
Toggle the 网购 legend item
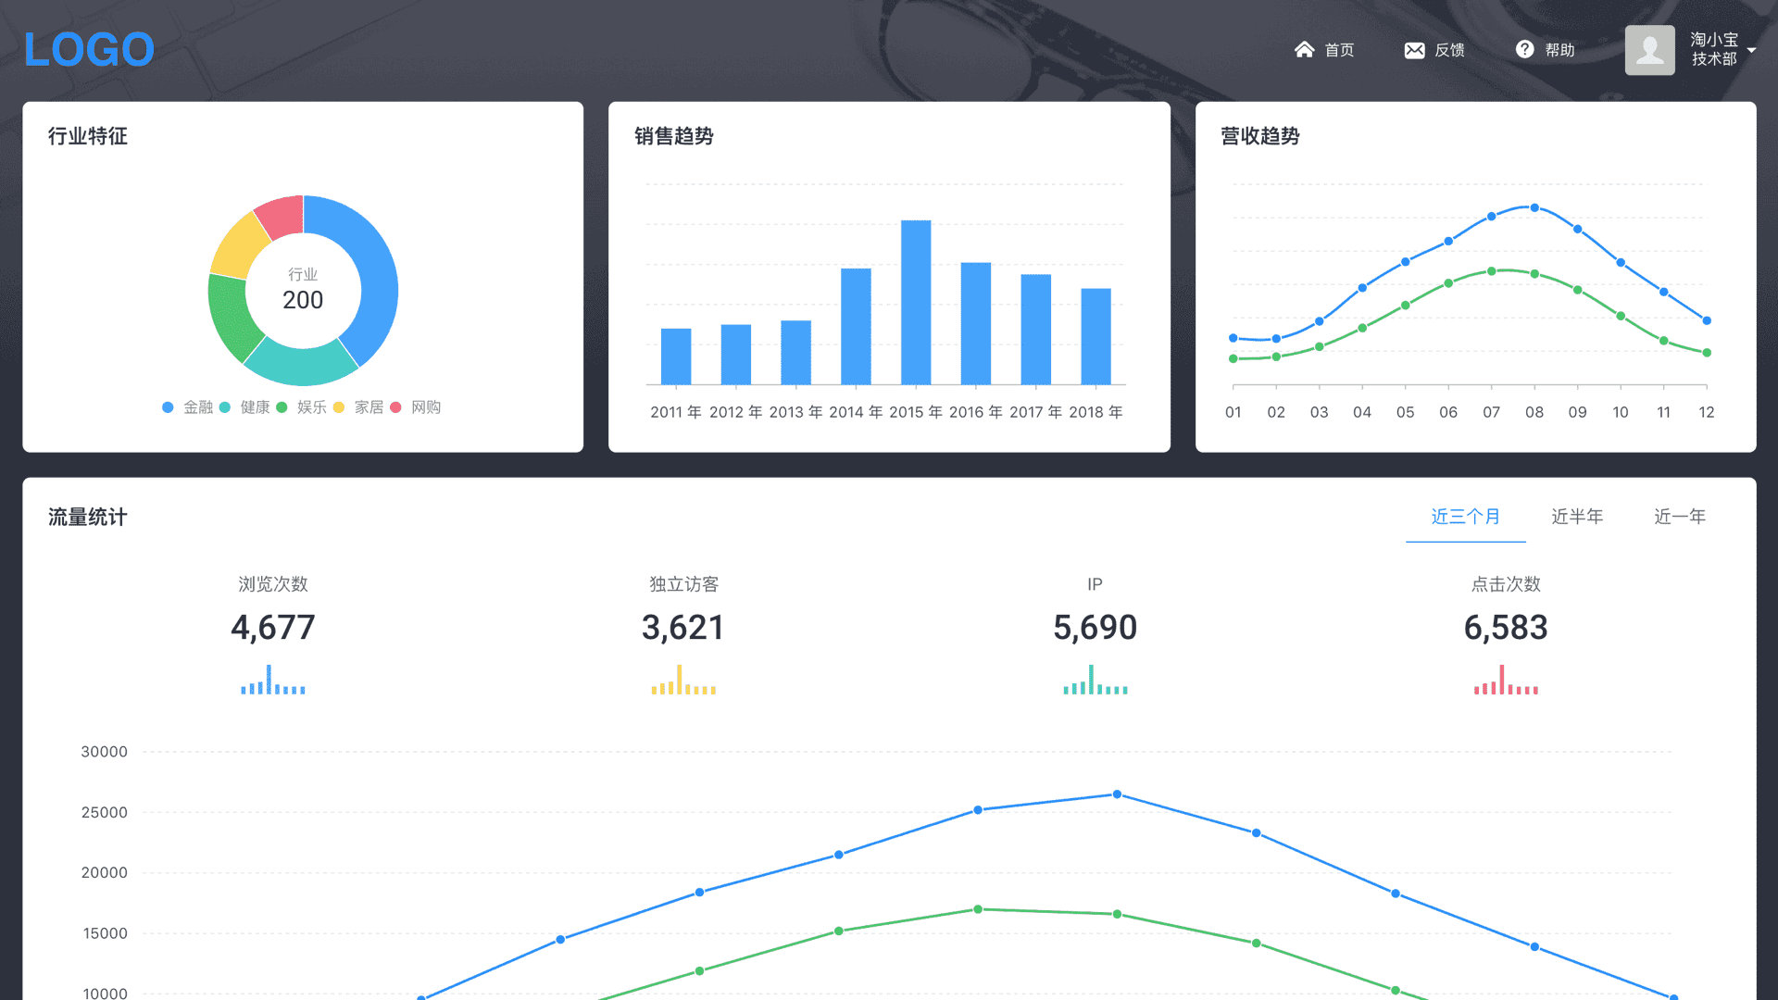(x=416, y=407)
